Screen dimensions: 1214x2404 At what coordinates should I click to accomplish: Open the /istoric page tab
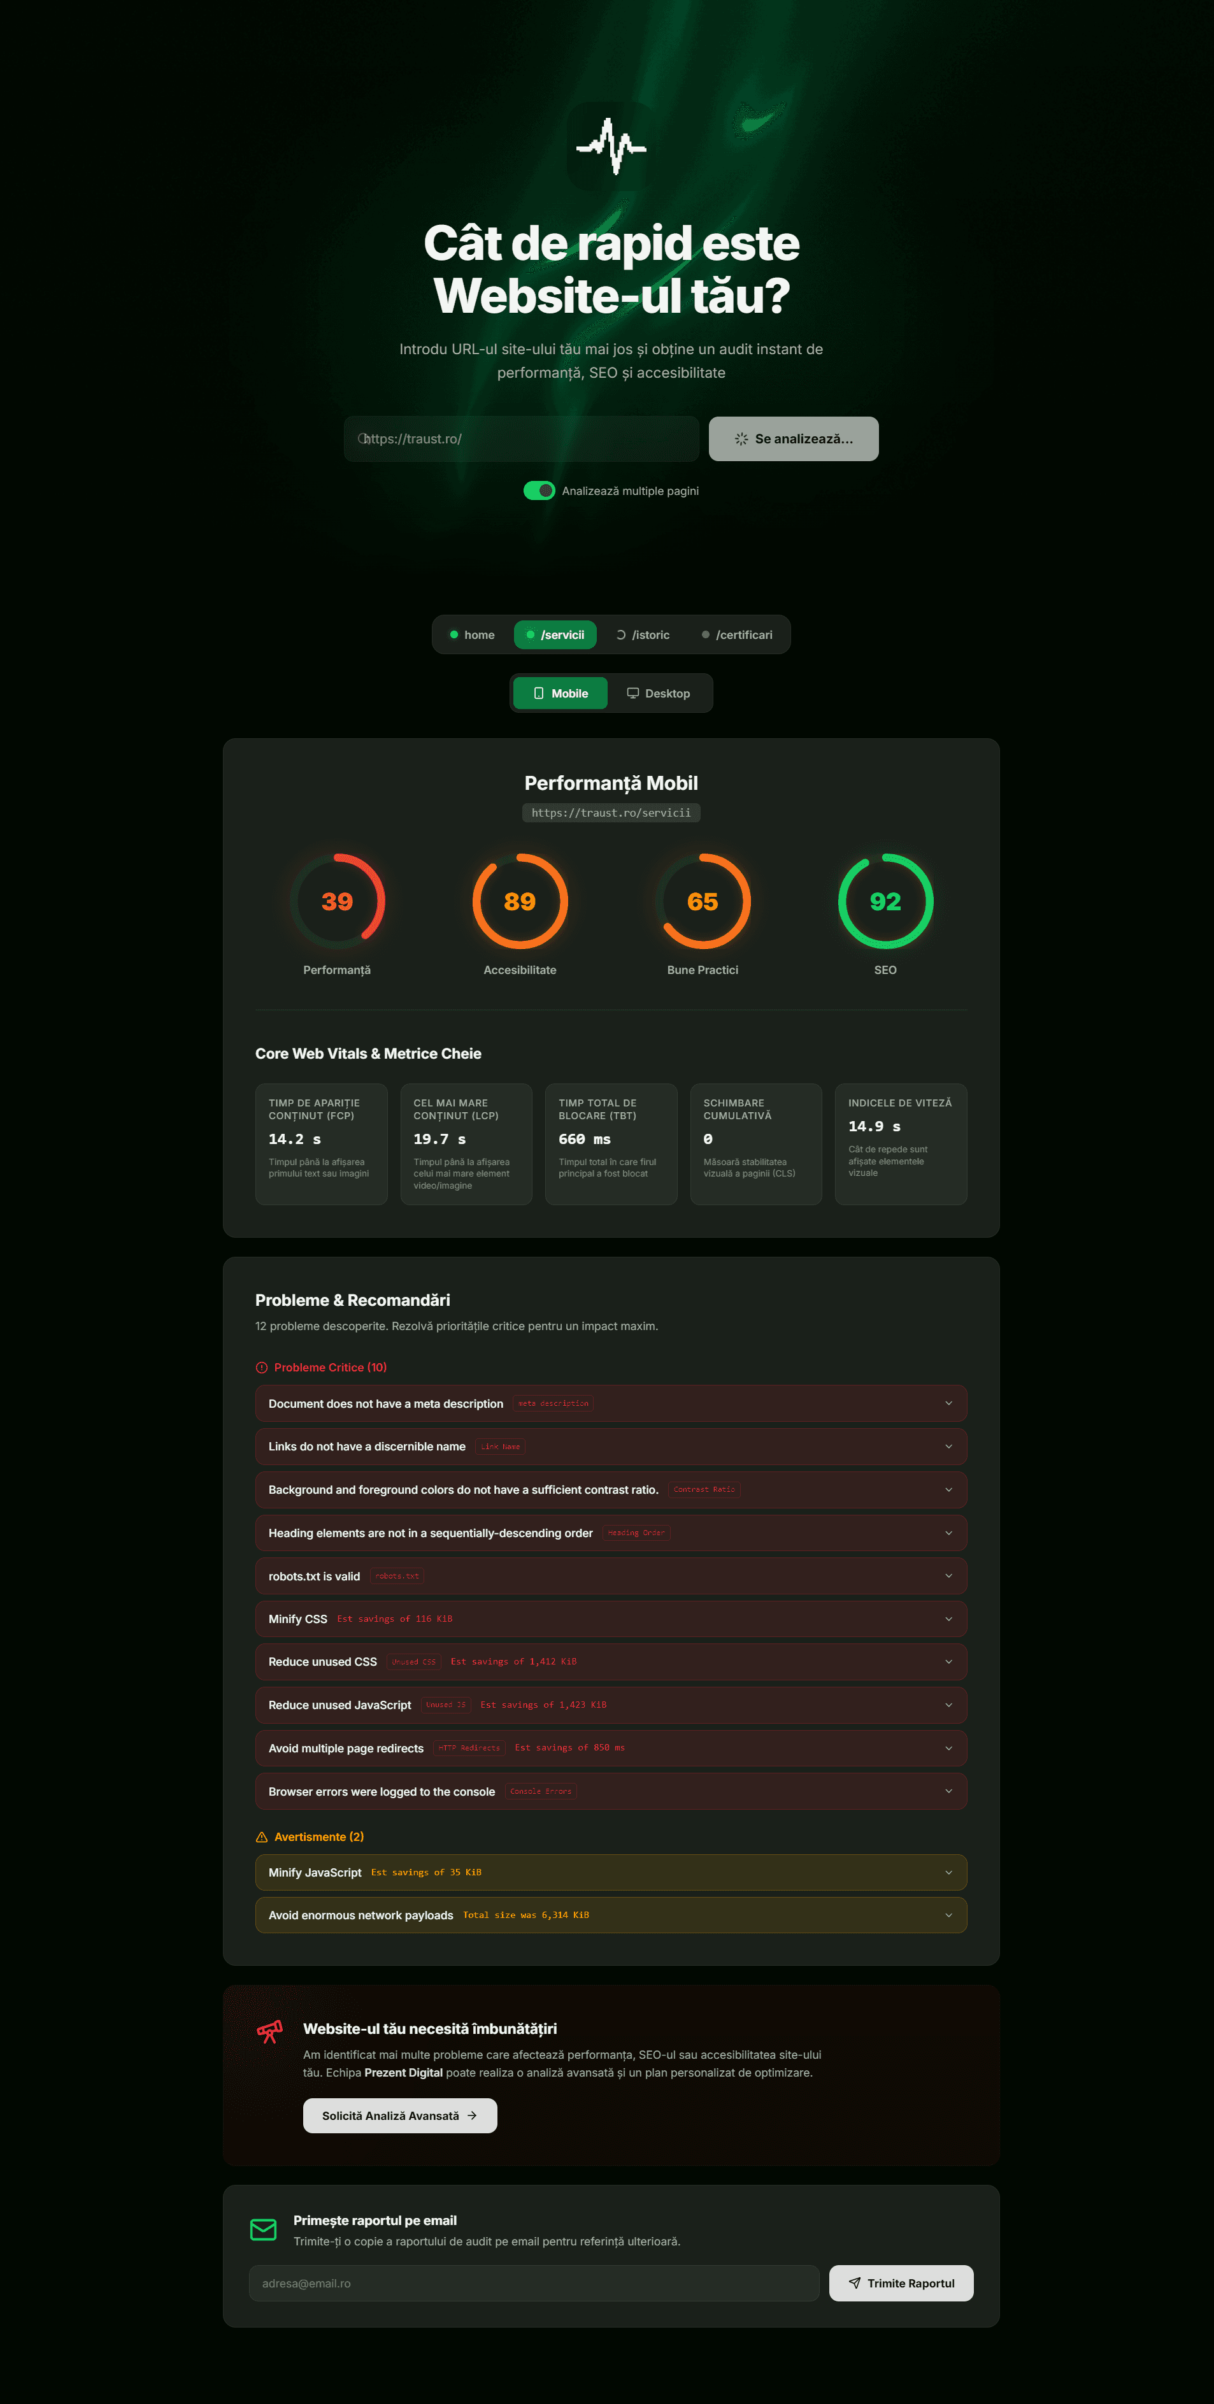pos(643,634)
